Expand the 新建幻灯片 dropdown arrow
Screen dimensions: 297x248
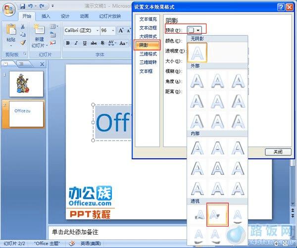coord(47,46)
